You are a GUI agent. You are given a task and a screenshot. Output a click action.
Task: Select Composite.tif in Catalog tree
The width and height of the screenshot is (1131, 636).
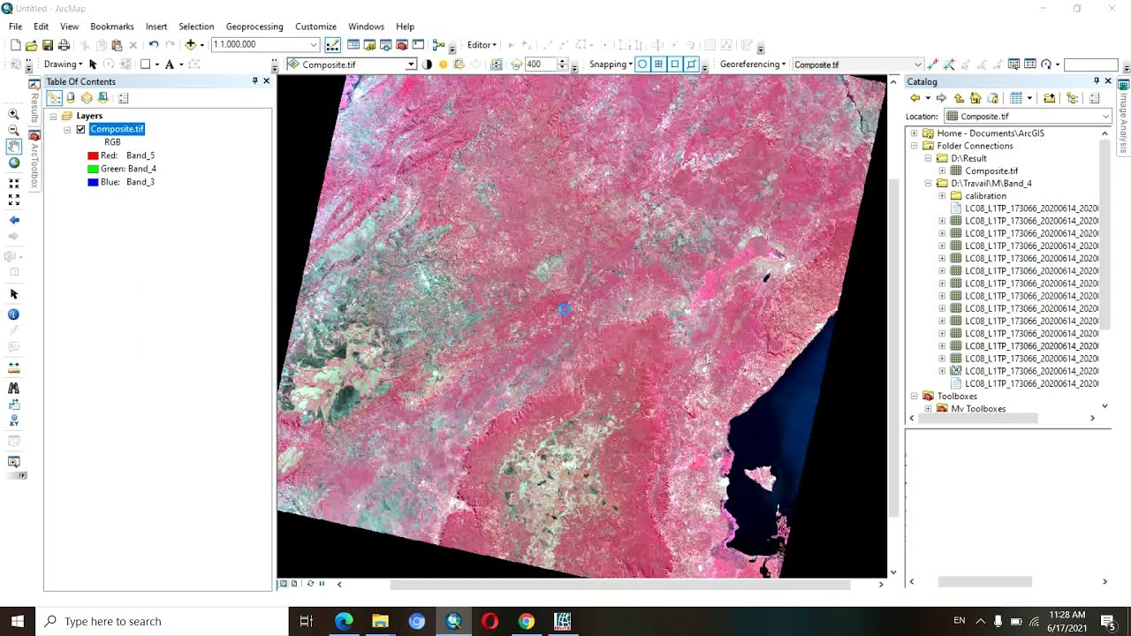[x=991, y=171]
